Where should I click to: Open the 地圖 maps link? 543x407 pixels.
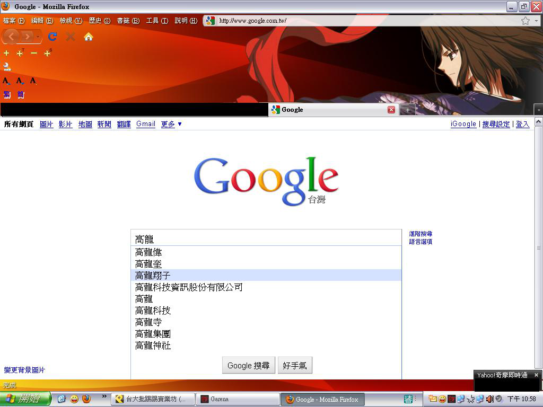tap(85, 124)
